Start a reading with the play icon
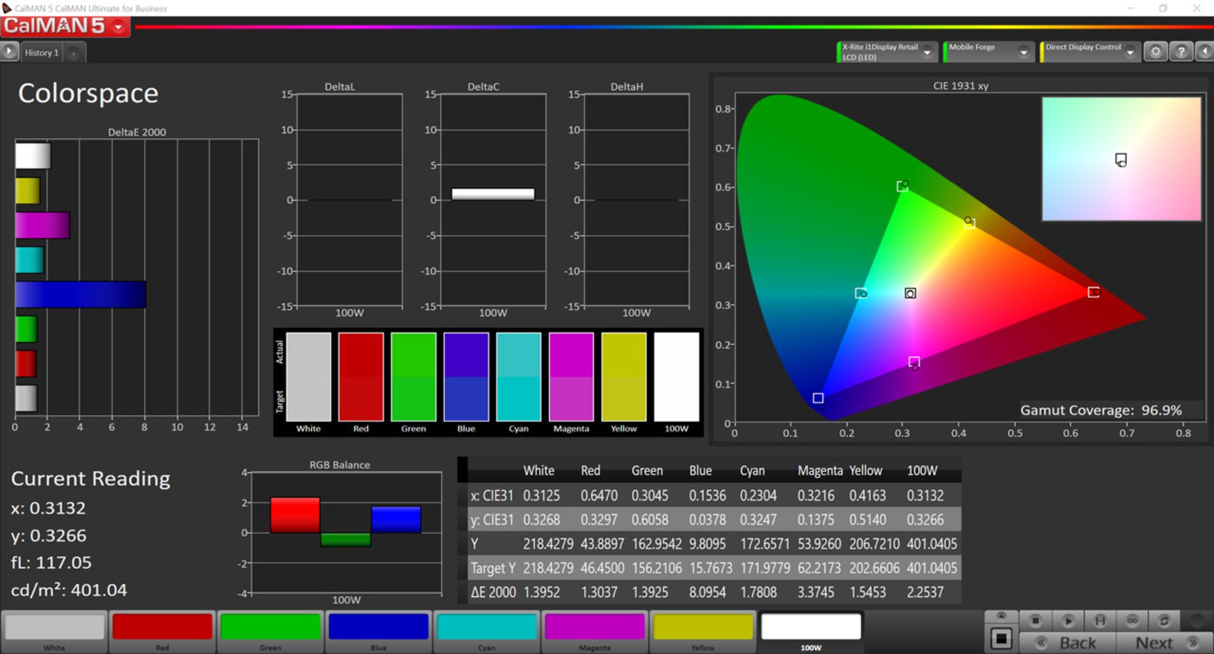This screenshot has width=1214, height=654. pos(1068,621)
